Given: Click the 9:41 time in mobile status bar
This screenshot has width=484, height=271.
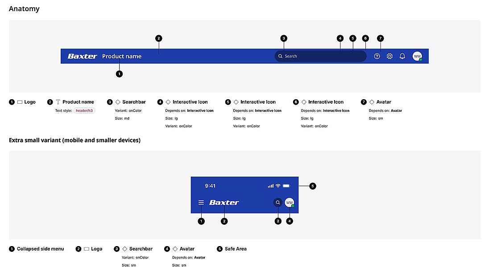Looking at the screenshot, I should pos(210,186).
